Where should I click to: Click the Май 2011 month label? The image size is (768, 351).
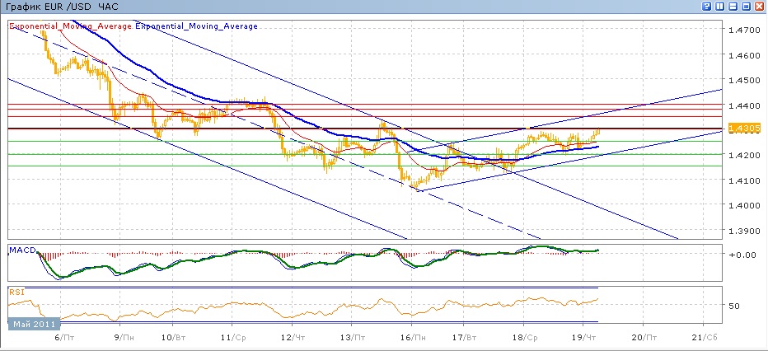pos(34,324)
